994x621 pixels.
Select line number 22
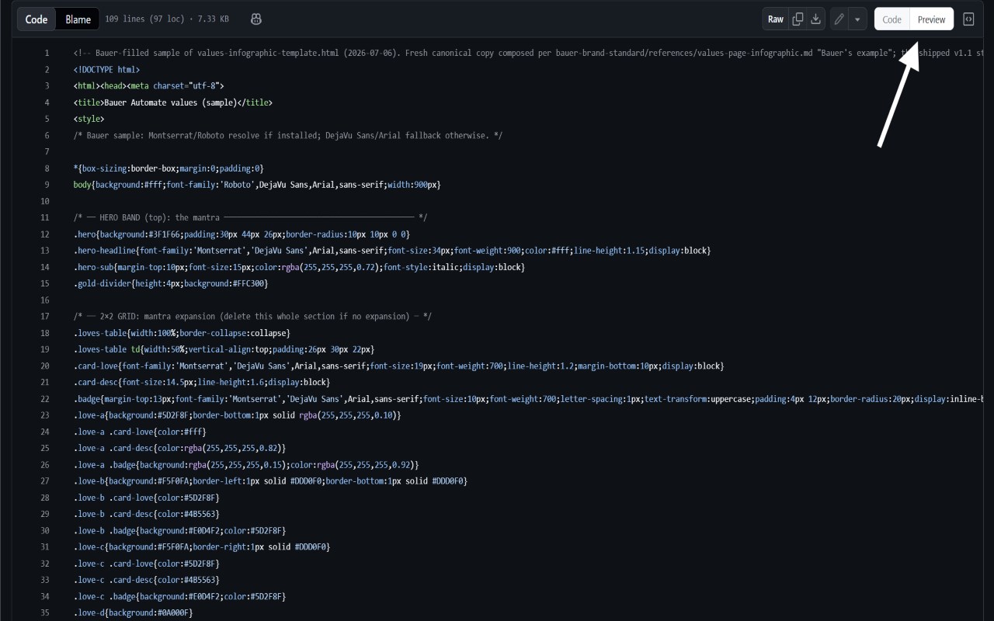point(45,399)
